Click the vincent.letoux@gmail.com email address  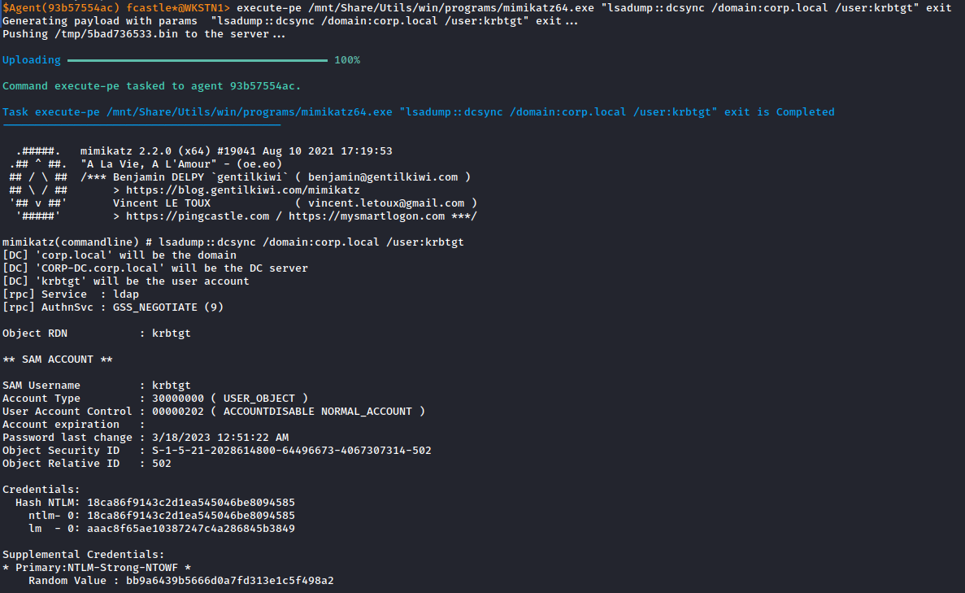386,203
